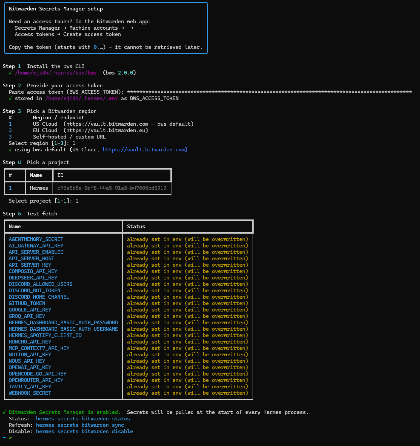Click the 'Select project [1-1]: 1' line
420x446 pixels.
point(43,201)
